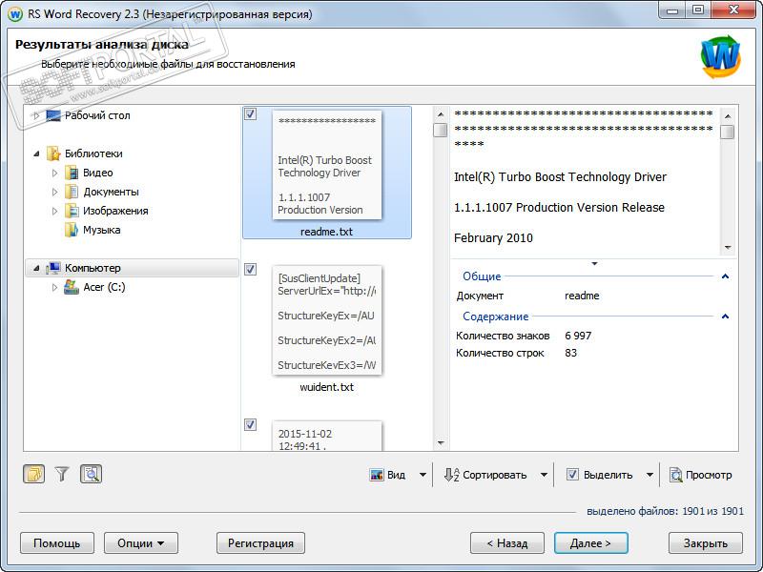Open the Опции options menu button
The width and height of the screenshot is (763, 572).
pos(141,542)
